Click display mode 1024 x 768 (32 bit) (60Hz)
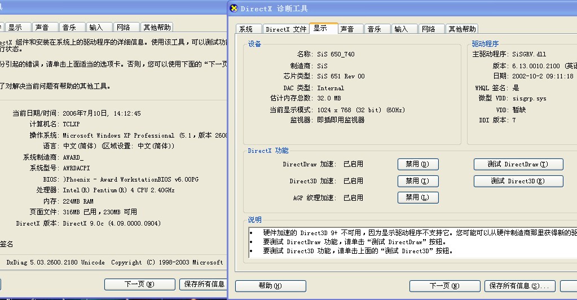The image size is (577, 300). (361, 110)
